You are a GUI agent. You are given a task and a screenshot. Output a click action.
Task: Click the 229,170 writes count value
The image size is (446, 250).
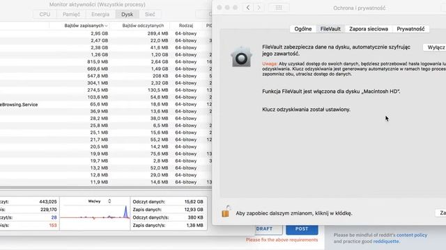pos(48,210)
